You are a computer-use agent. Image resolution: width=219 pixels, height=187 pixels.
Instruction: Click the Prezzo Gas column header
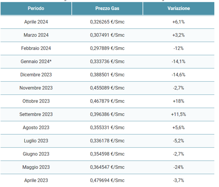coord(107,8)
